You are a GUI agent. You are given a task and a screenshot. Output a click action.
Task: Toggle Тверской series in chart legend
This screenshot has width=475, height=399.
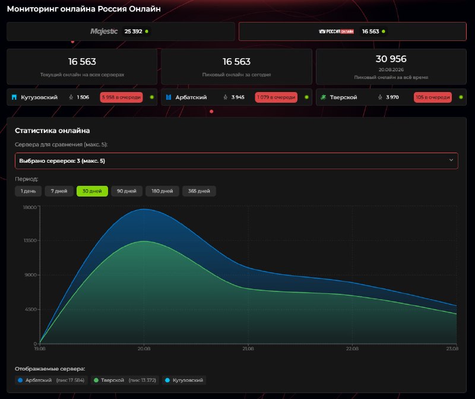[x=125, y=380]
